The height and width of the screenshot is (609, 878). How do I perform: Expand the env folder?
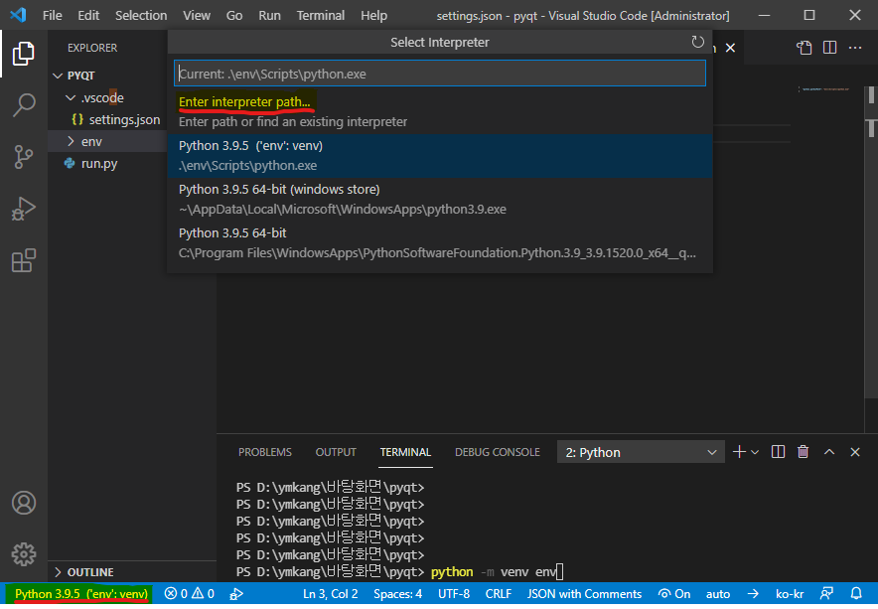click(x=71, y=141)
